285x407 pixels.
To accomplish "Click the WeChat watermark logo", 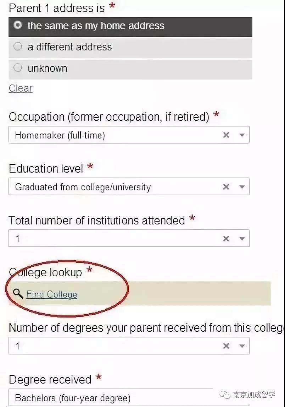I will [225, 395].
